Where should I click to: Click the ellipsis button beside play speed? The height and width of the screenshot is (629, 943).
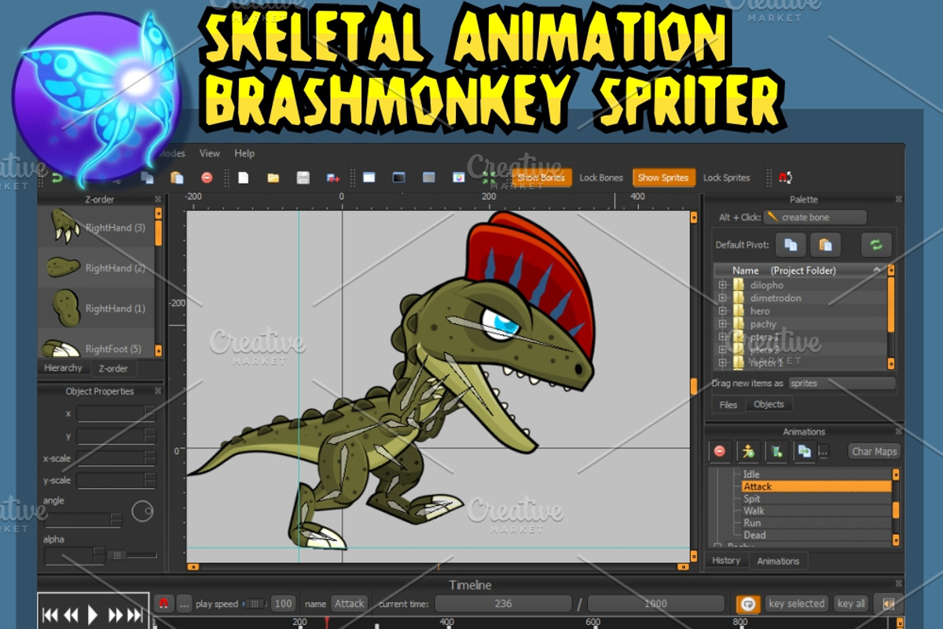(184, 604)
